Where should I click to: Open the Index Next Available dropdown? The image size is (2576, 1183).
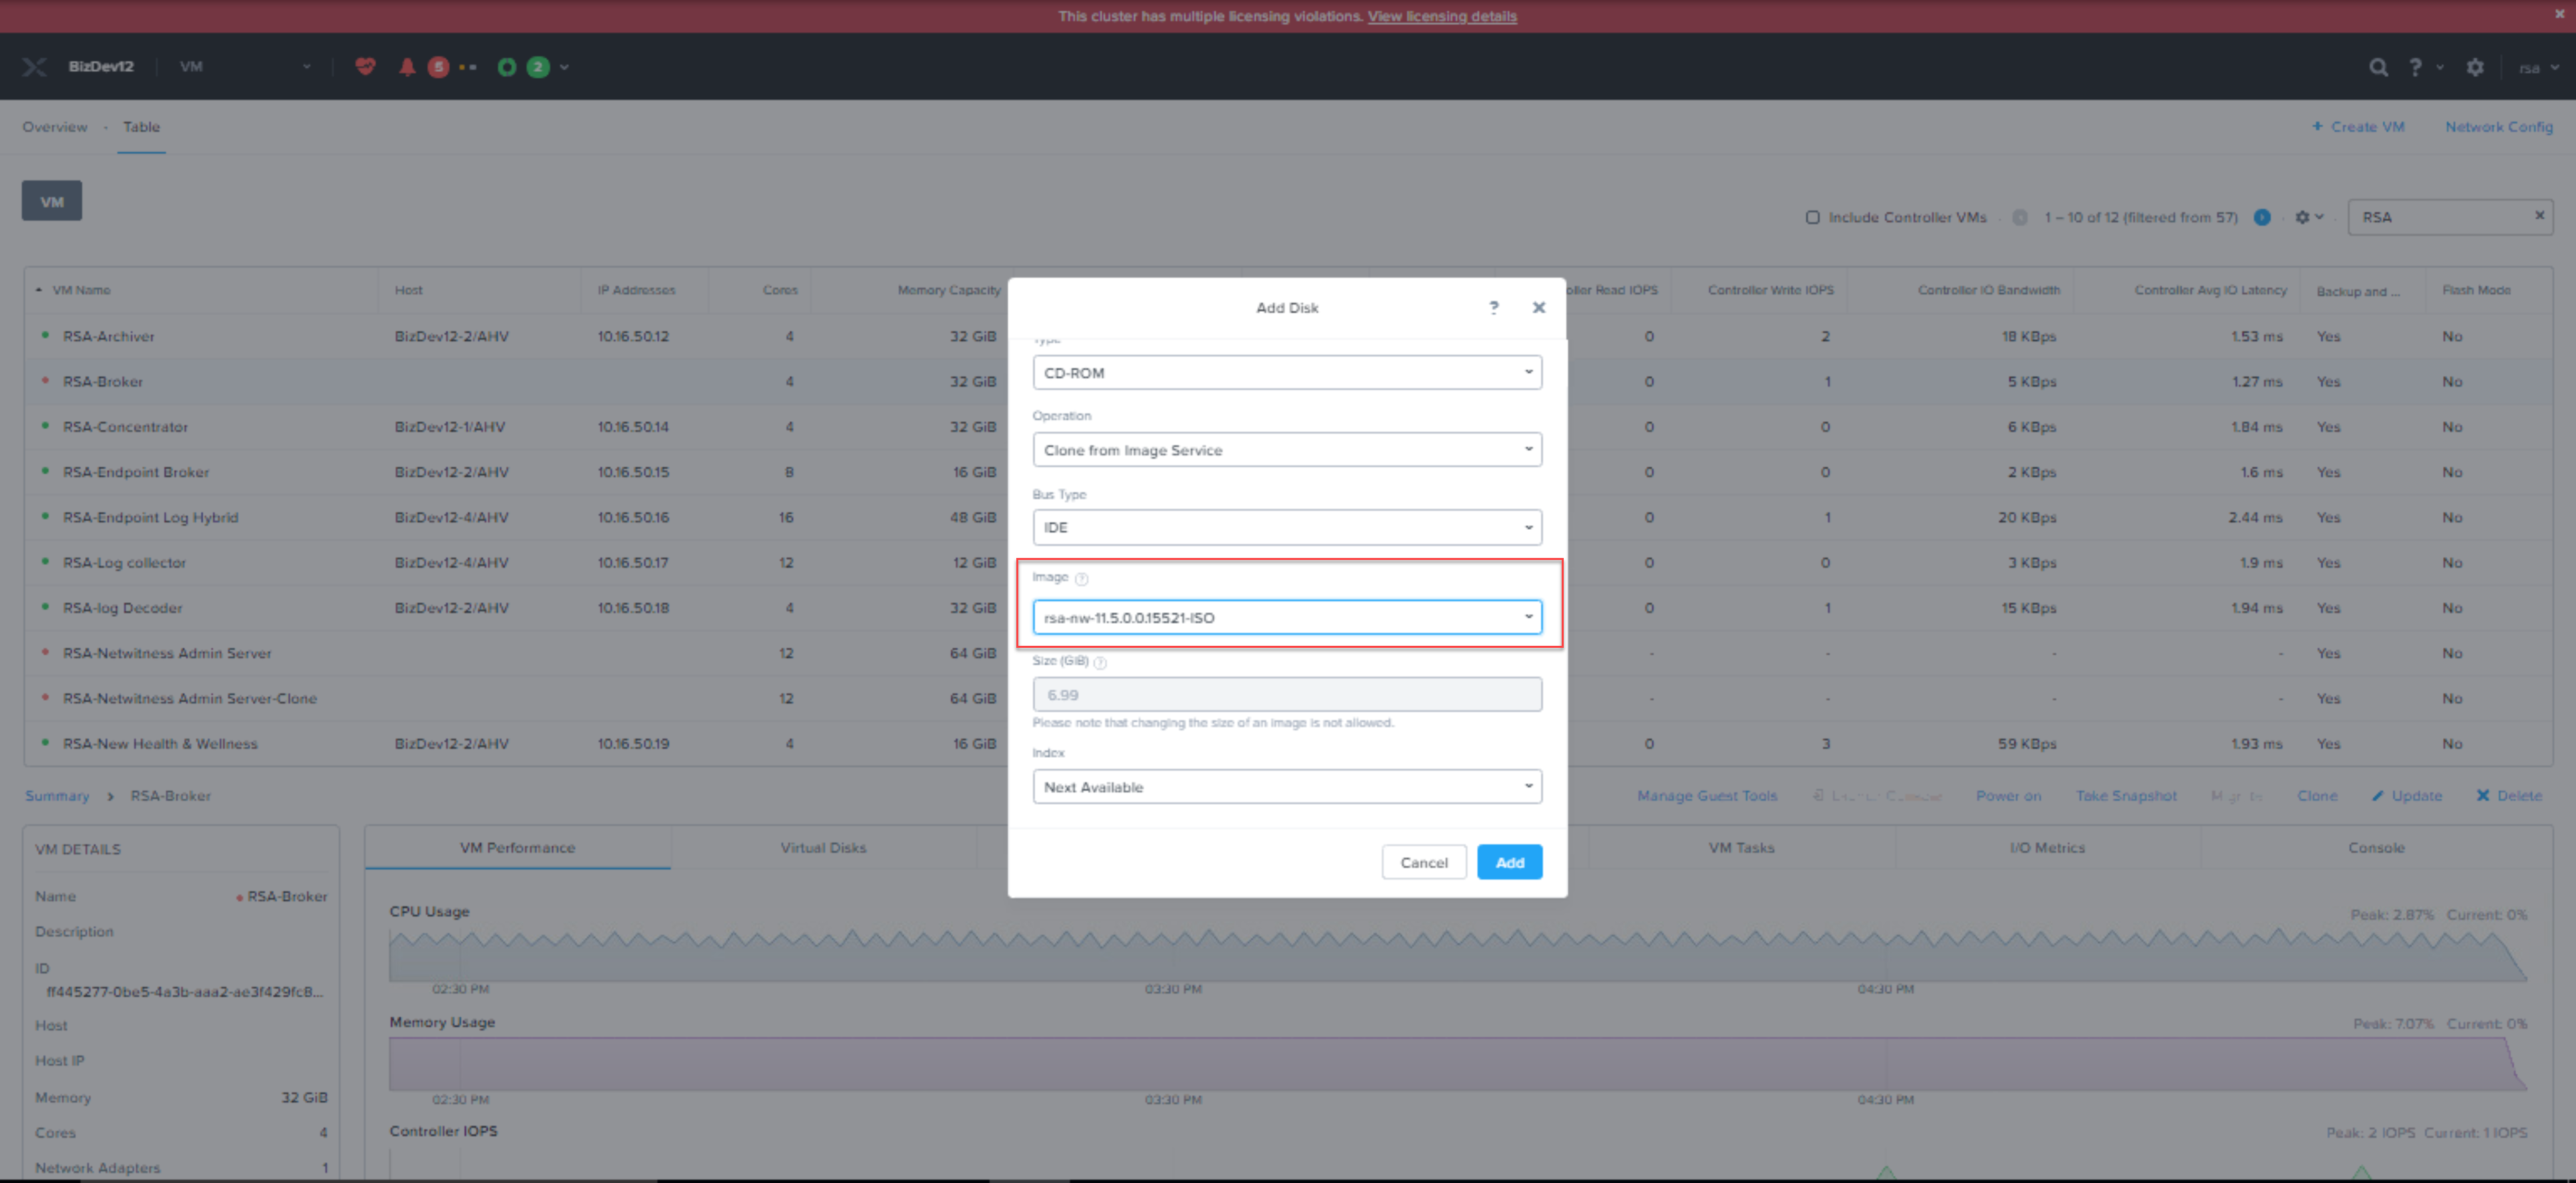[1286, 786]
